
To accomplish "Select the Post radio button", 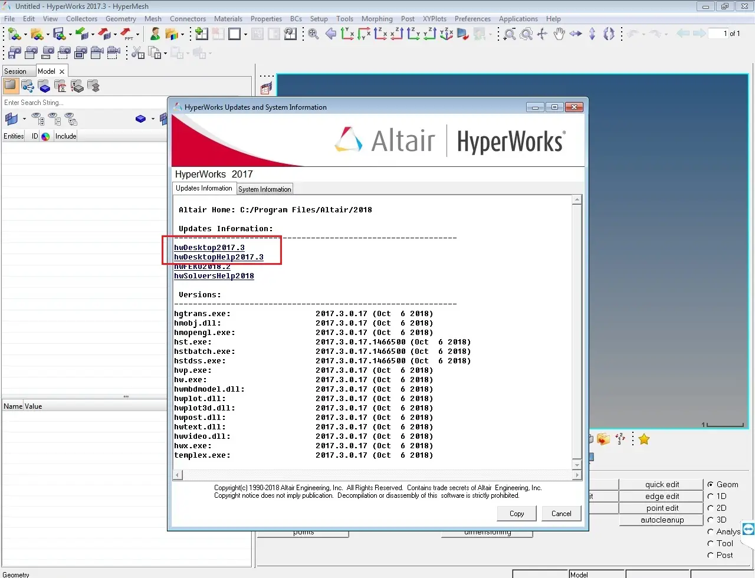I will [x=711, y=555].
